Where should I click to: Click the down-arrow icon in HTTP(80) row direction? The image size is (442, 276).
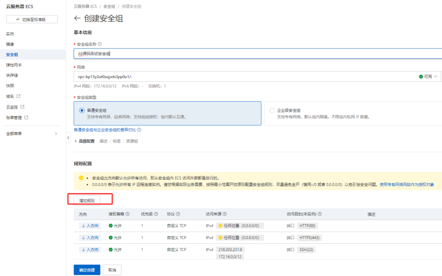click(83, 226)
